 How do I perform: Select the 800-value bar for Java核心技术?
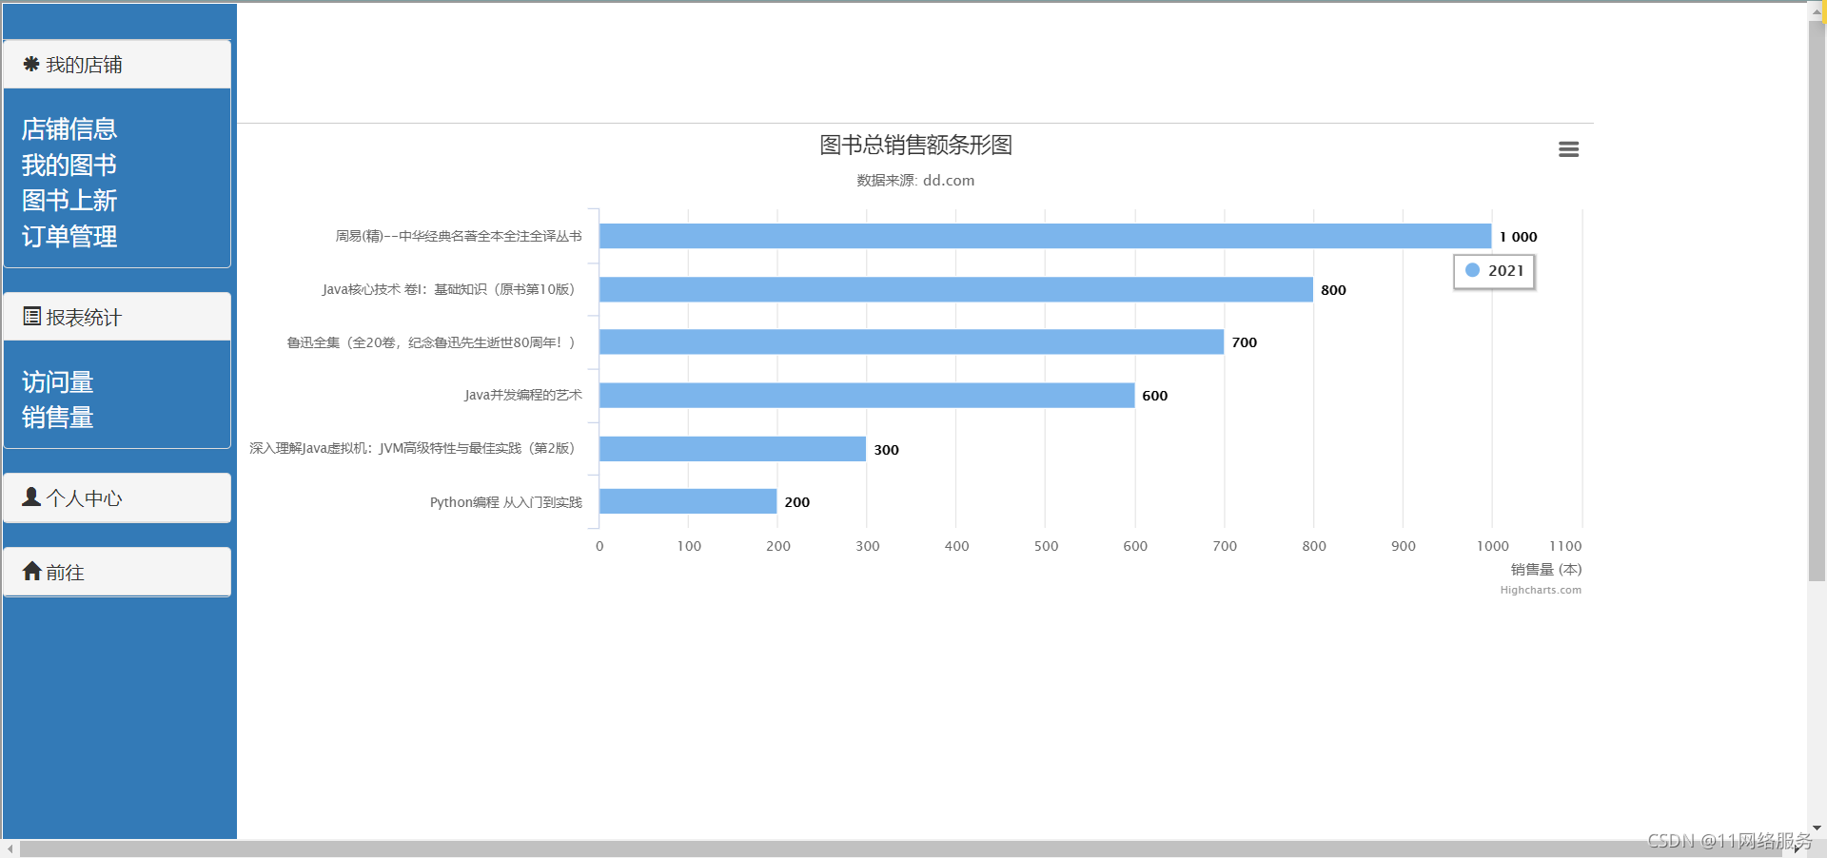[x=956, y=289]
